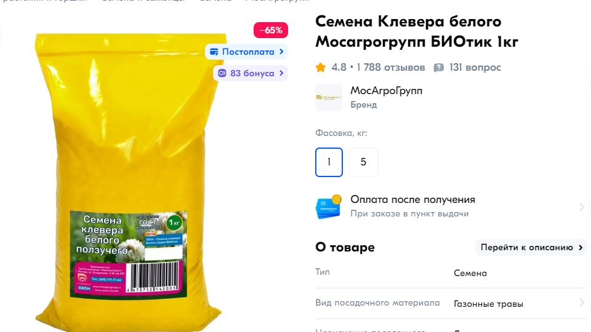The height and width of the screenshot is (332, 591).
Task: Open the 1 788 отзывов reviews link
Action: point(391,68)
